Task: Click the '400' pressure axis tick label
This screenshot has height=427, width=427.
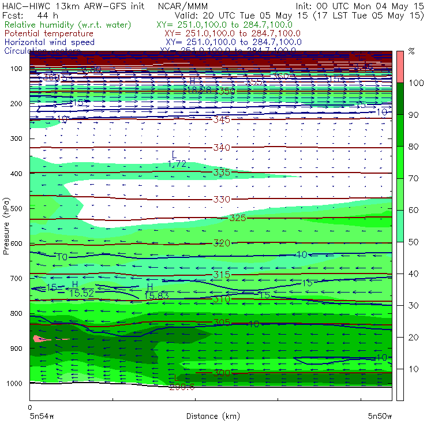Action: 16,174
